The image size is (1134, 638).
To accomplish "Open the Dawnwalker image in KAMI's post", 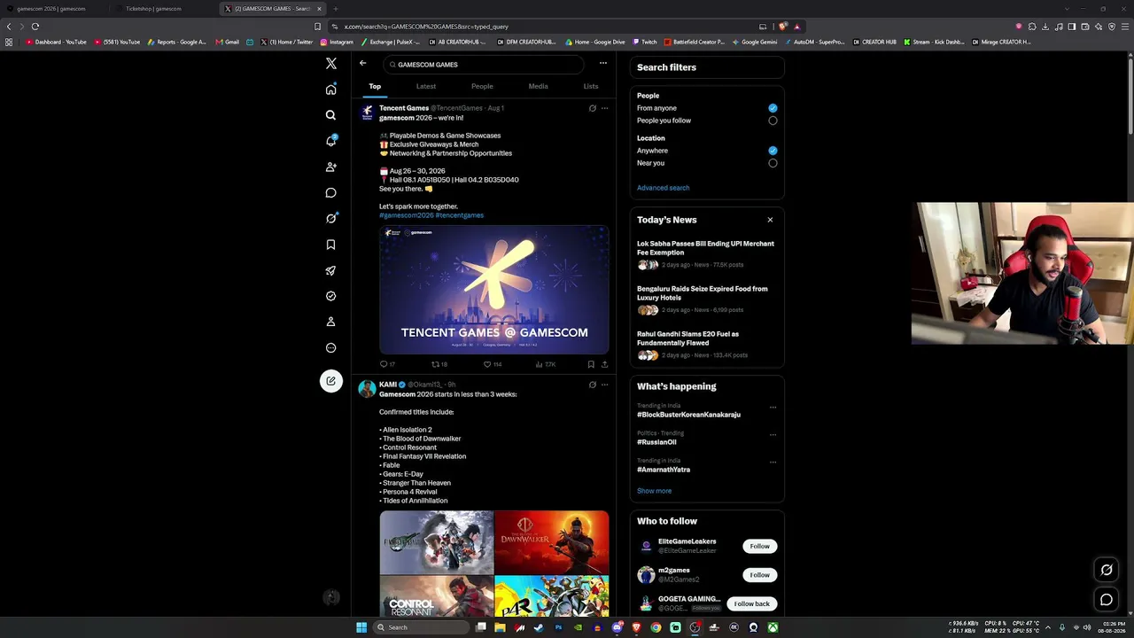I will click(552, 542).
